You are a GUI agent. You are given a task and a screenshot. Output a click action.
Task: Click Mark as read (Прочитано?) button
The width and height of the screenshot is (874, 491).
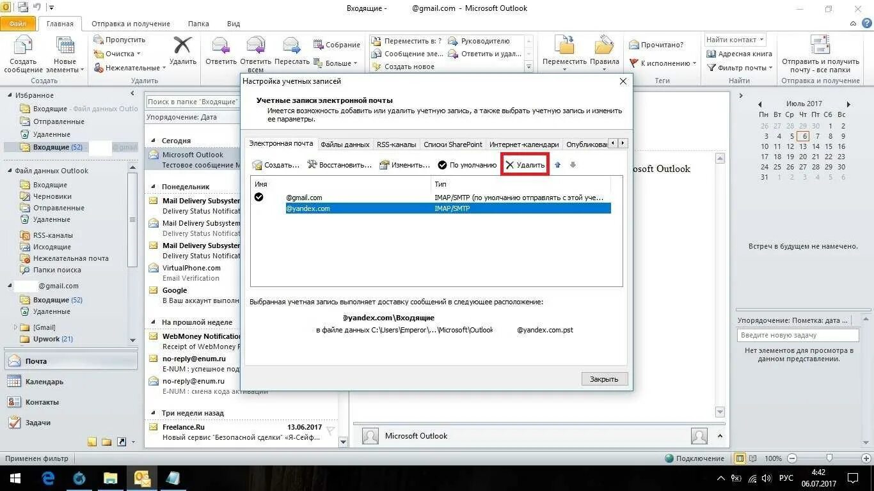(656, 45)
